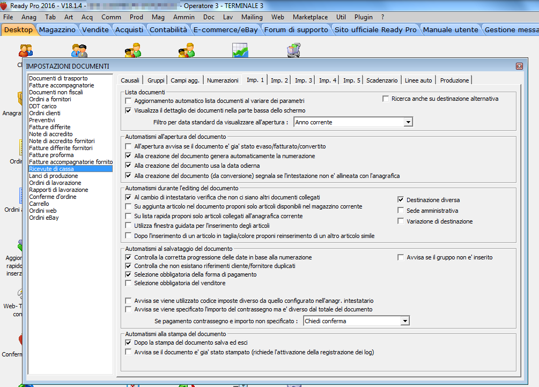Click the Ready Pro strawberry icon in title bar
Image resolution: width=539 pixels, height=387 pixels.
(x=4, y=6)
